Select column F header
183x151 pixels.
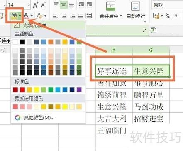click(x=114, y=50)
